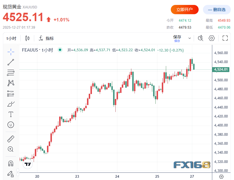
Task: Select the crosshair cursor tool
Action: [11, 52]
